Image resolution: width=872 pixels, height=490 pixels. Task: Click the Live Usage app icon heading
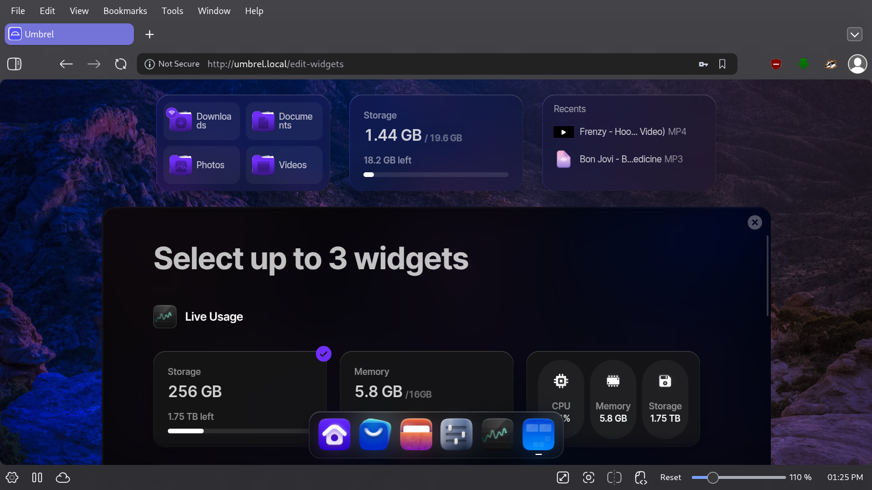[165, 317]
